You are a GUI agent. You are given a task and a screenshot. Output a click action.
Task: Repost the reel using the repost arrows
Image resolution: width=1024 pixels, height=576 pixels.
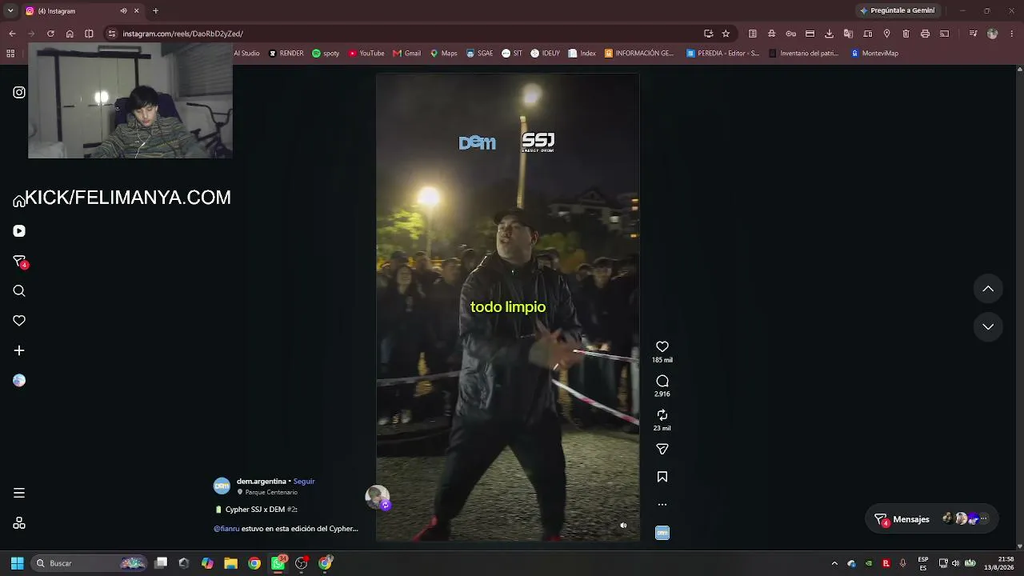pyautogui.click(x=662, y=414)
